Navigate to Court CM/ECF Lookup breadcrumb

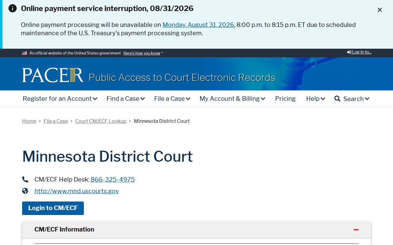(101, 121)
